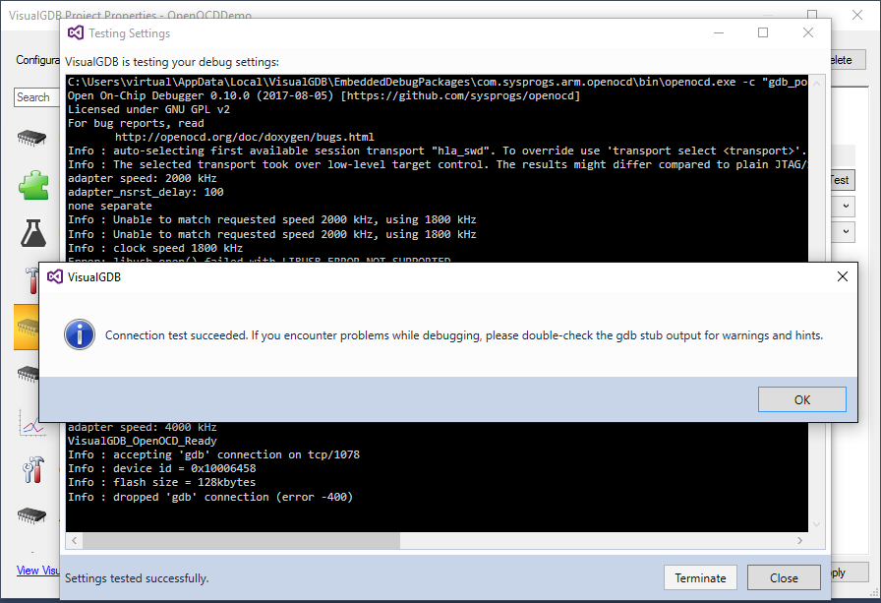Click the 'VisualGDB_OpenOCD_Ready' console line
The width and height of the screenshot is (881, 603).
pyautogui.click(x=143, y=441)
